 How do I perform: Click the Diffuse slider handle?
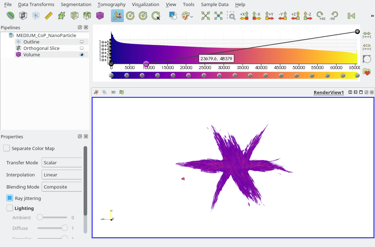tap(64, 228)
